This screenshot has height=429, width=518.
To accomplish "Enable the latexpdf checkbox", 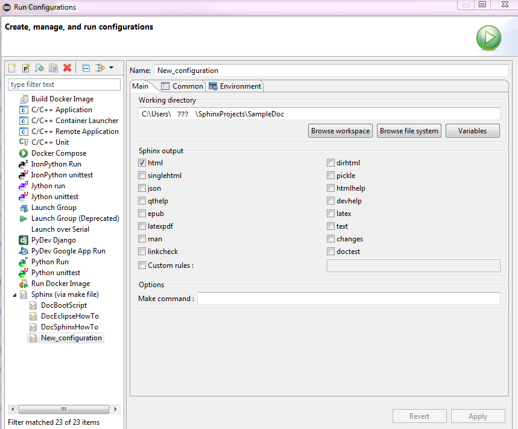I will point(142,226).
